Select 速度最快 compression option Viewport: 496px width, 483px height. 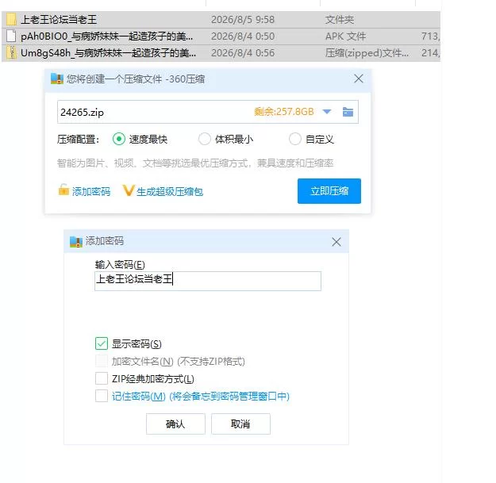tap(119, 139)
